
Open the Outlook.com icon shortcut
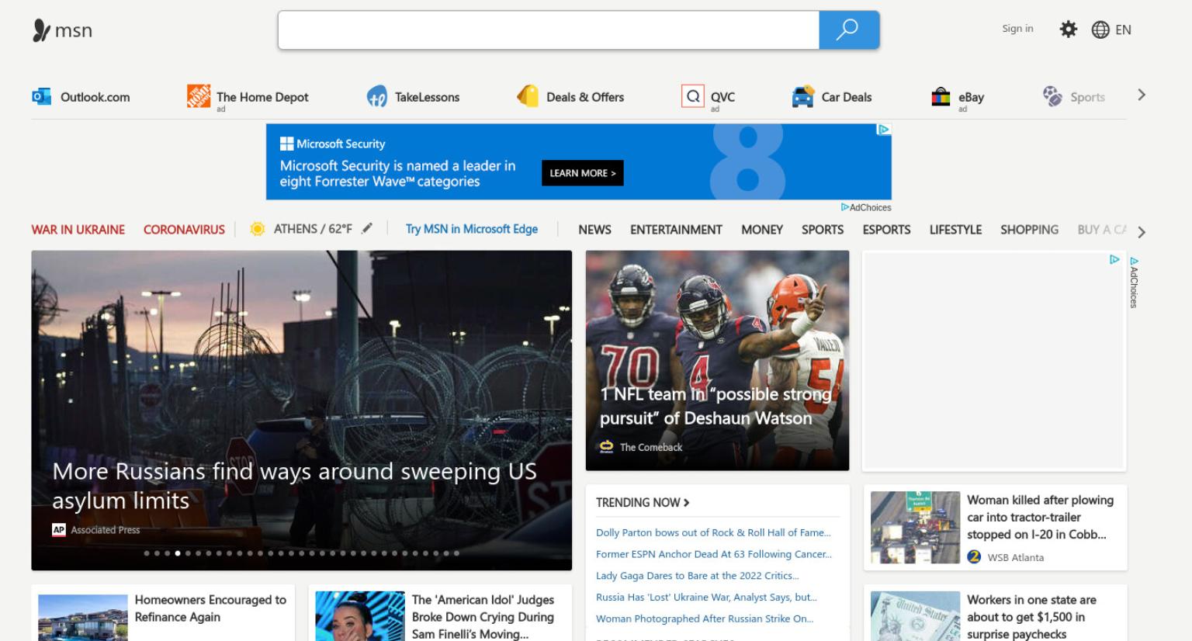(x=41, y=97)
